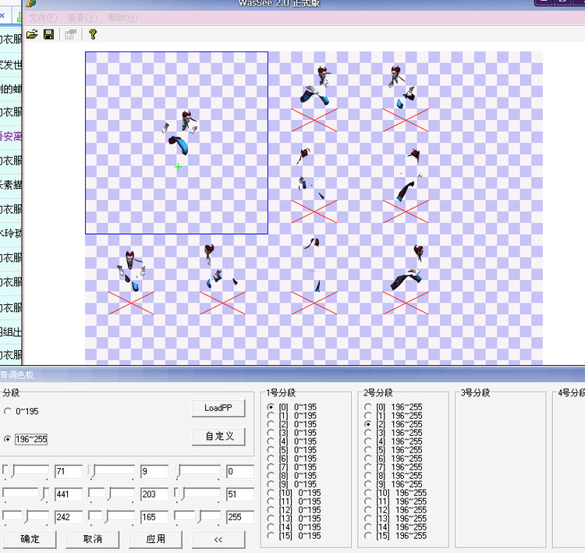Click the input field showing 51
The height and width of the screenshot is (553, 585).
coord(240,495)
